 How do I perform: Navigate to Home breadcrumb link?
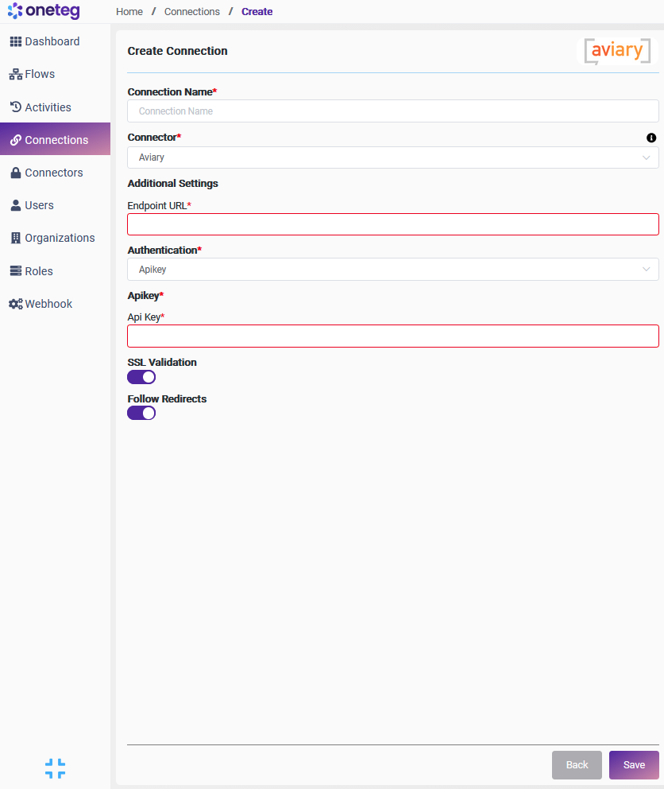(129, 12)
